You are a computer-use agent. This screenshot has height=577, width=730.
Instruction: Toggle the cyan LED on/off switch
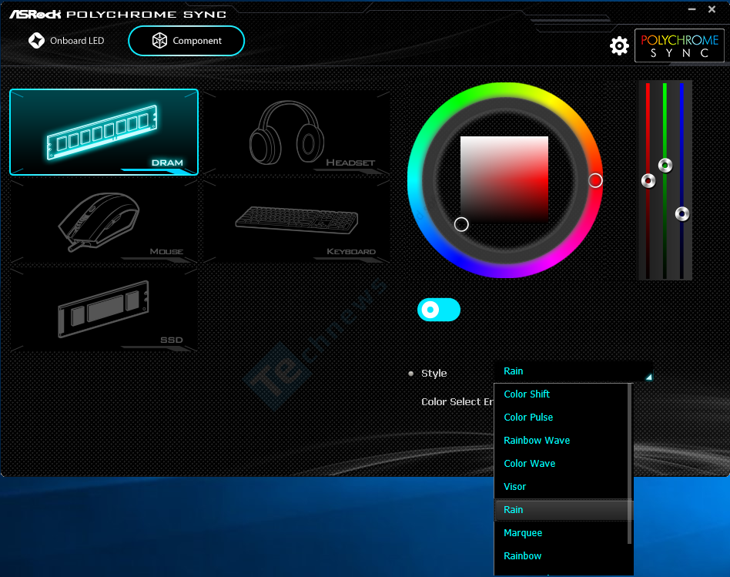point(439,310)
